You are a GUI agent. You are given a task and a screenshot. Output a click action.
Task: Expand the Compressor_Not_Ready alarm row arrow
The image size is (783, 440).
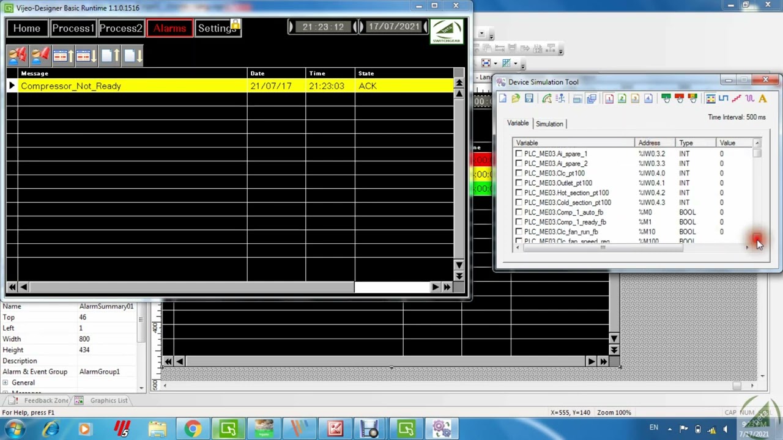pos(12,86)
